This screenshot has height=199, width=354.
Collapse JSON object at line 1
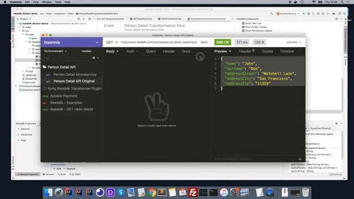tap(218, 59)
